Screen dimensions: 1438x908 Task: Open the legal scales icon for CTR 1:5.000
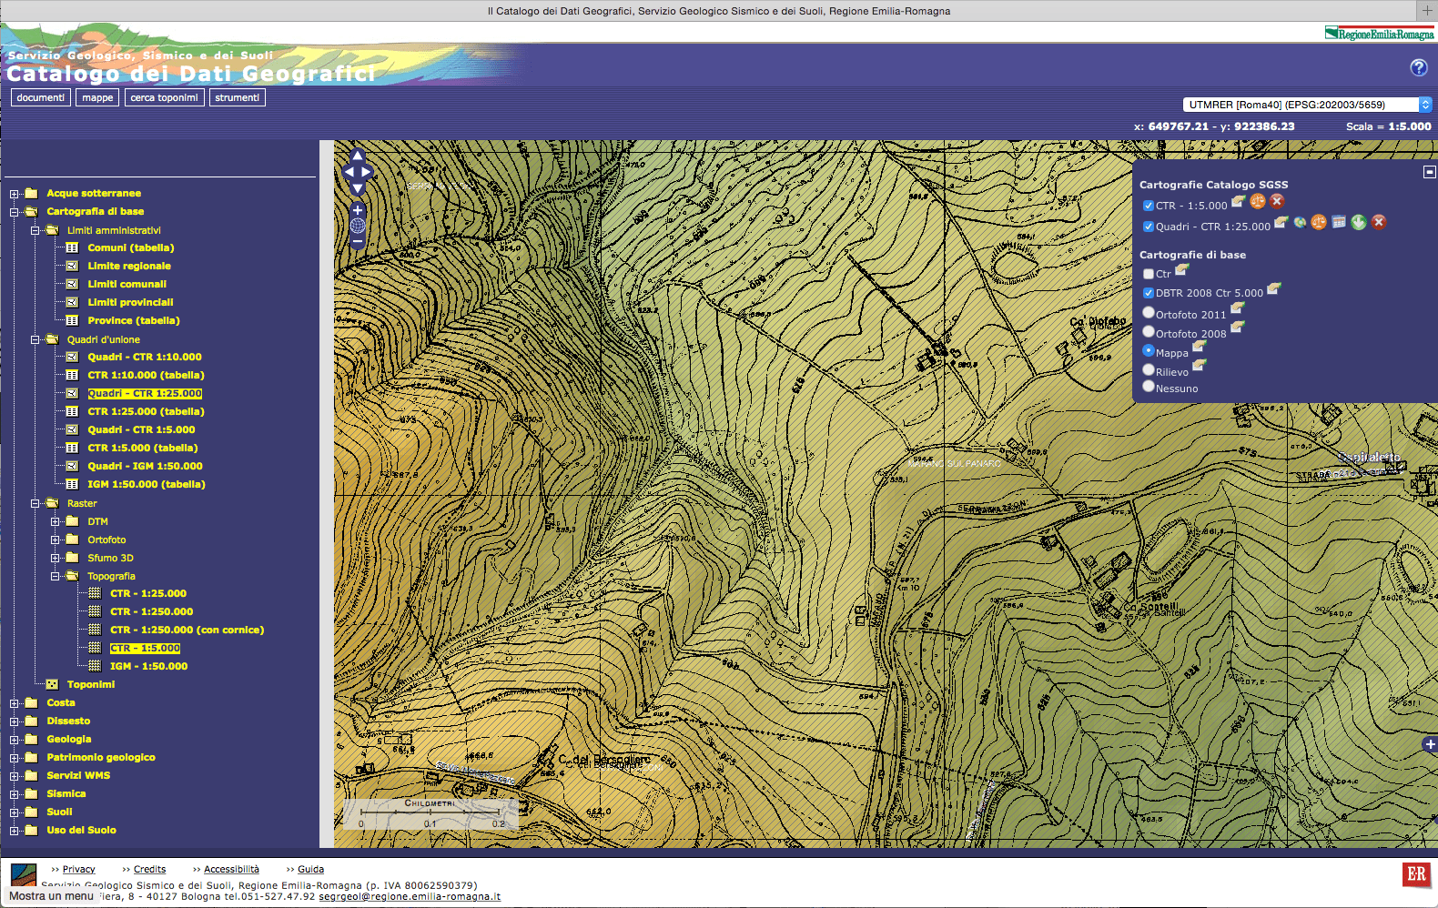pos(1258,201)
